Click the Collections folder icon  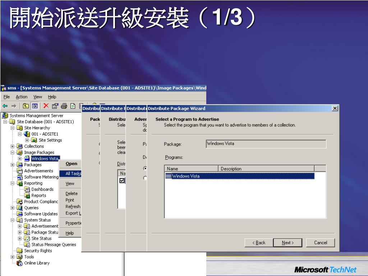[x=20, y=146]
